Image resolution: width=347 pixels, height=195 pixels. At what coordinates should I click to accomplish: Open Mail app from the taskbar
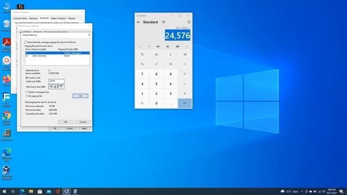click(49, 191)
